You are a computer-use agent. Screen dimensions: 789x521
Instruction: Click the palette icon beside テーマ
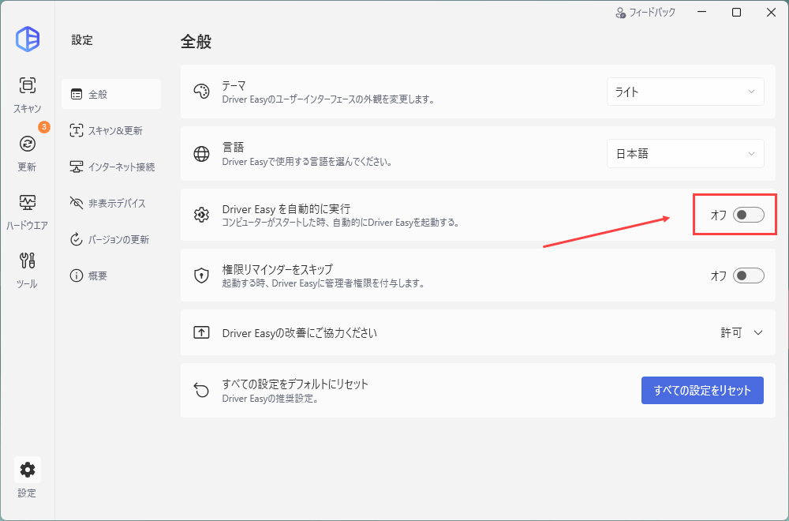pos(201,92)
